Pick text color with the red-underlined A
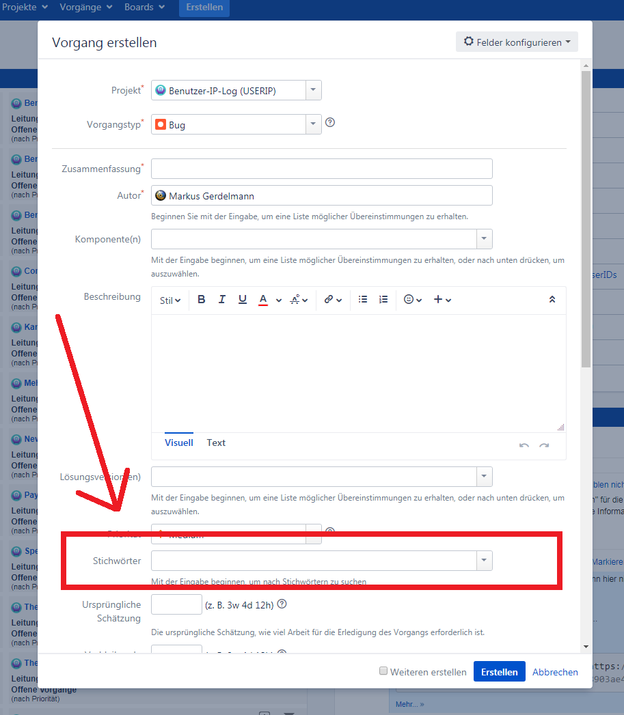The width and height of the screenshot is (624, 715). pos(263,300)
